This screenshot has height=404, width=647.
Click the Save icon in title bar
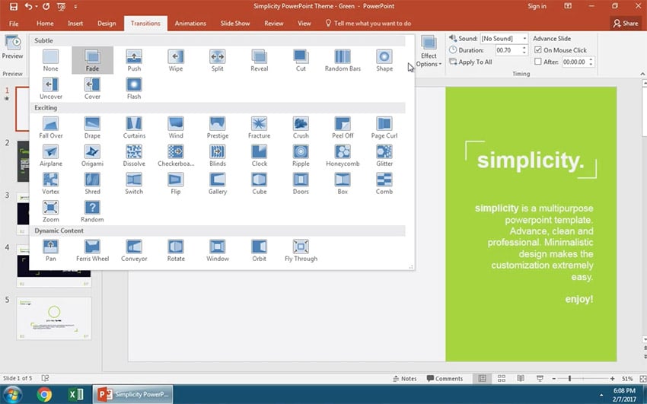click(x=14, y=6)
